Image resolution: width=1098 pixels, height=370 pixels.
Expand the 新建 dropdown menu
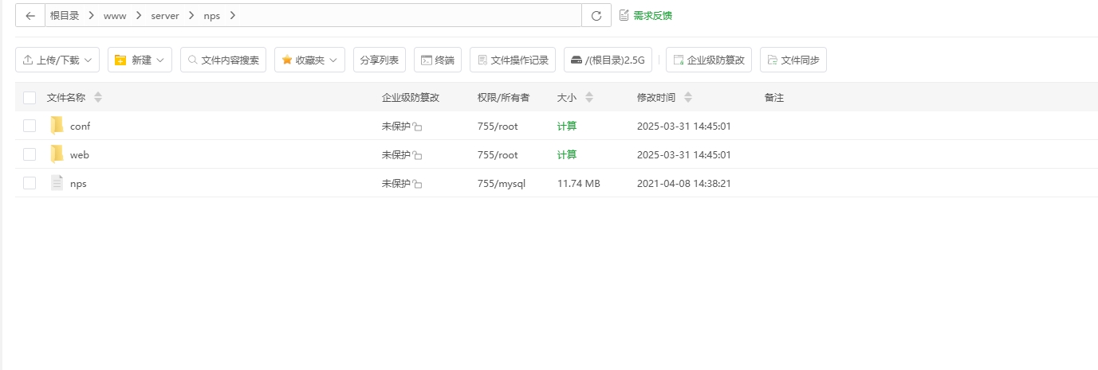[x=140, y=60]
